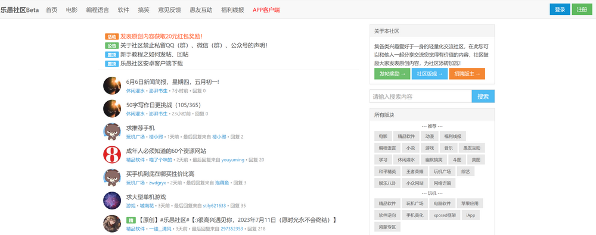
Task: Open 编程语言 in the top navigation bar
Action: click(98, 10)
